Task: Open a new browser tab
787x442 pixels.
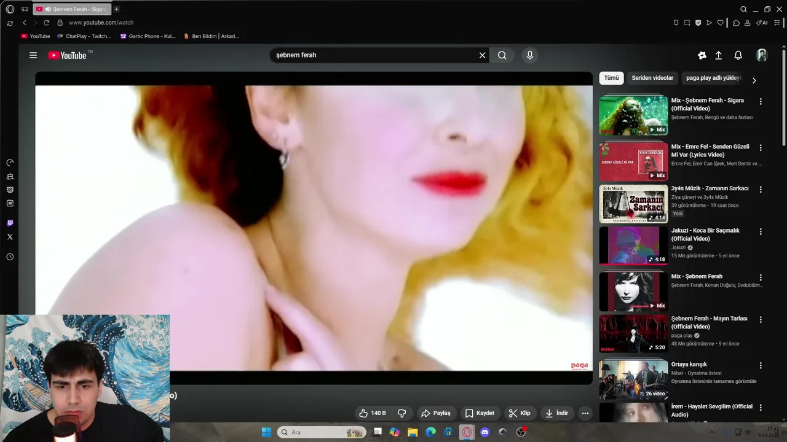Action: click(x=116, y=9)
